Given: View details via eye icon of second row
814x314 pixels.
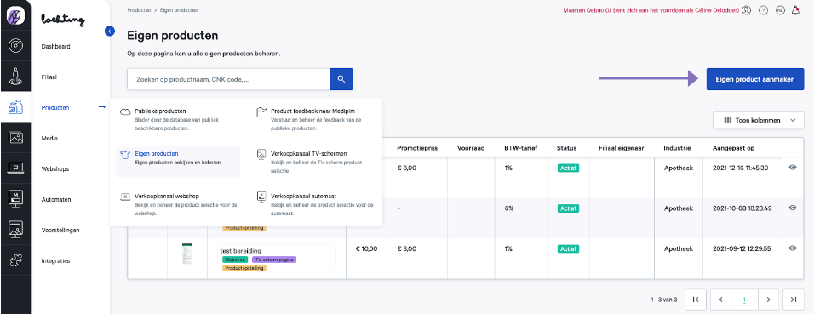Looking at the screenshot, I should [x=792, y=208].
